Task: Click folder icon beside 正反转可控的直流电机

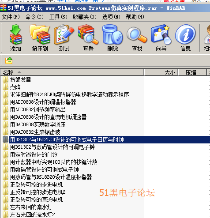Action: (x=5, y=199)
